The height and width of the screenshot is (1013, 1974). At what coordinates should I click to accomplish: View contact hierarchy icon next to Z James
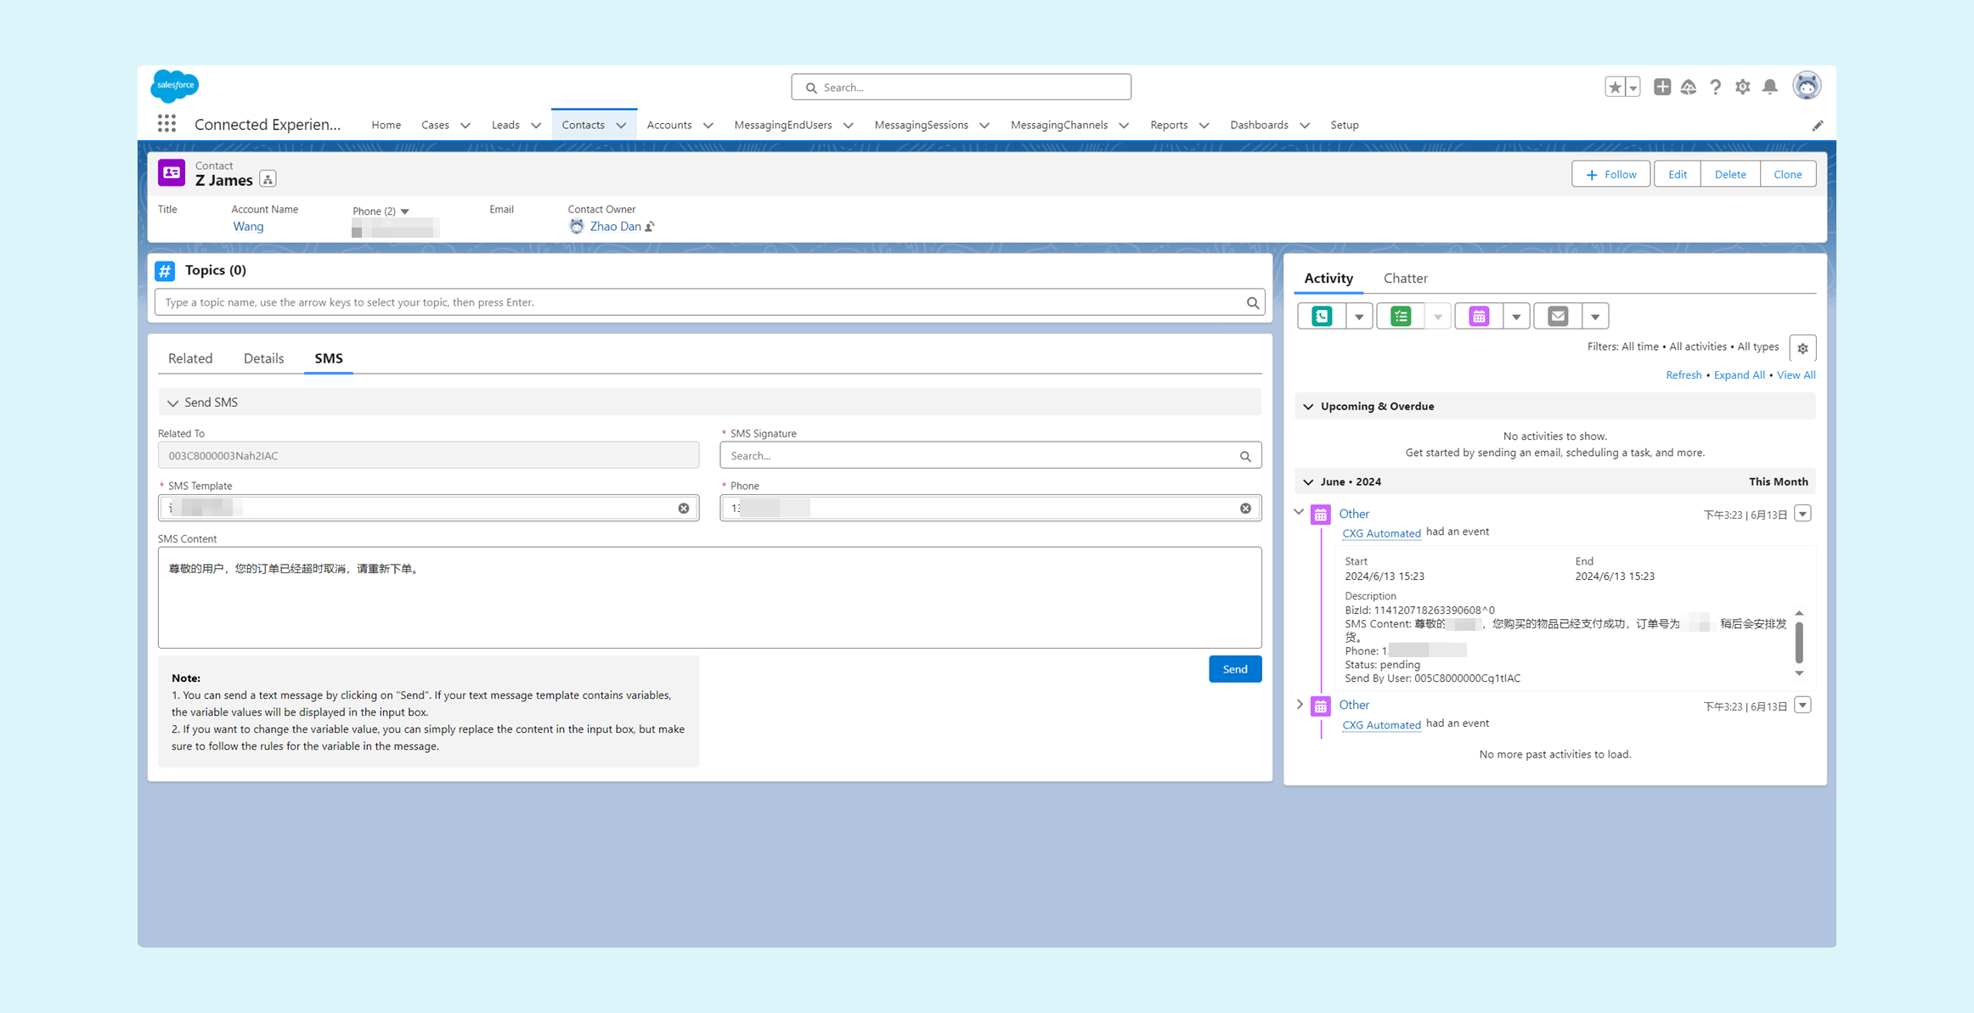[268, 179]
